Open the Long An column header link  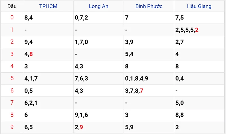tap(98, 6)
